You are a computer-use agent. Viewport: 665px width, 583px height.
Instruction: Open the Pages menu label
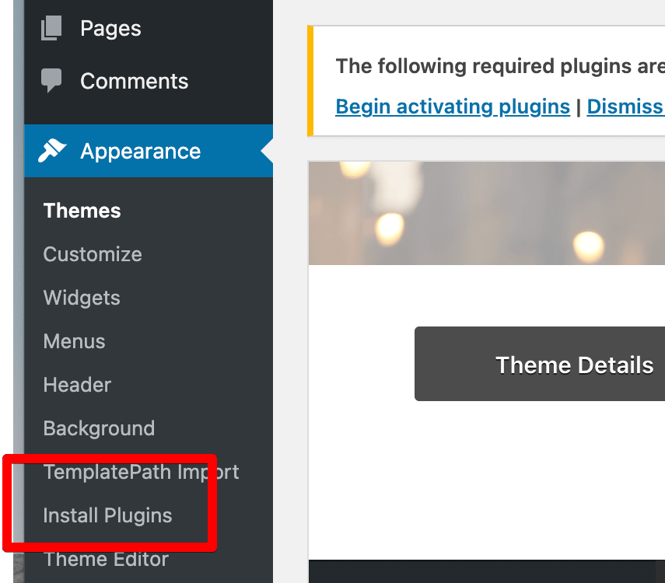tap(110, 29)
